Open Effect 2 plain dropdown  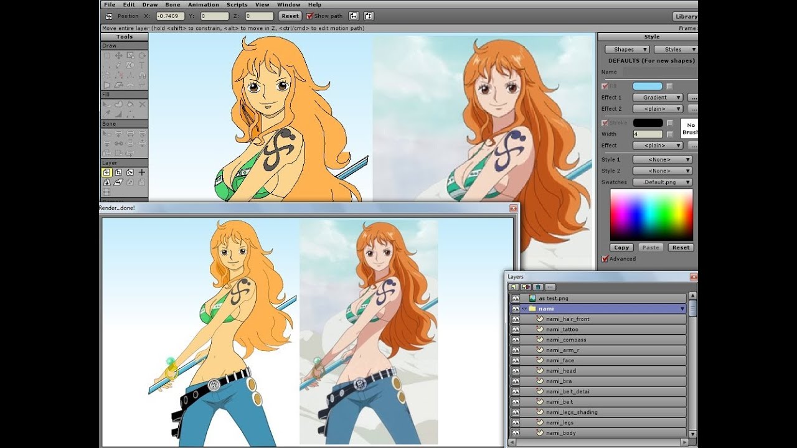(x=658, y=109)
